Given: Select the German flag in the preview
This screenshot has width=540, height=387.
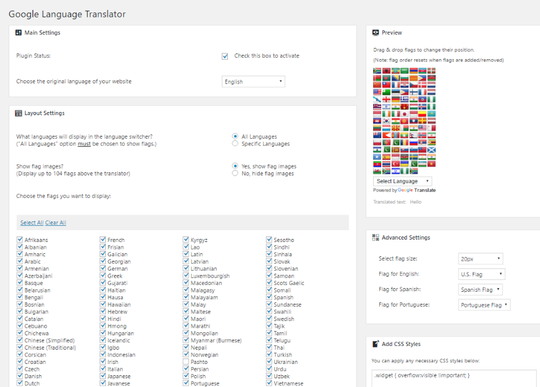Looking at the screenshot, I should coord(396,100).
